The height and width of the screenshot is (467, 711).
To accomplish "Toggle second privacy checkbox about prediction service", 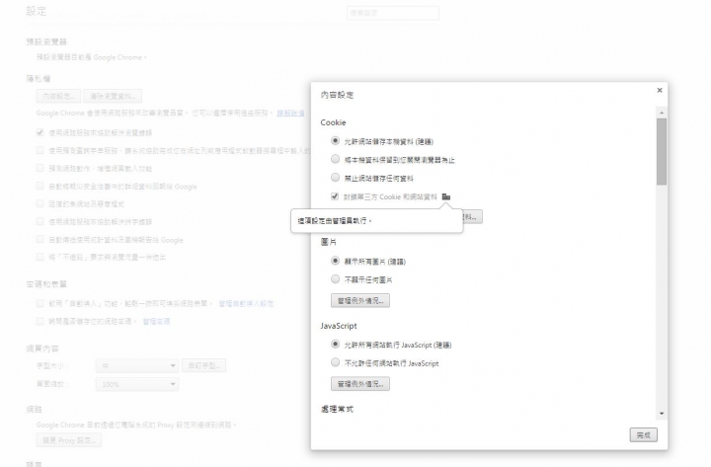I will 39,150.
